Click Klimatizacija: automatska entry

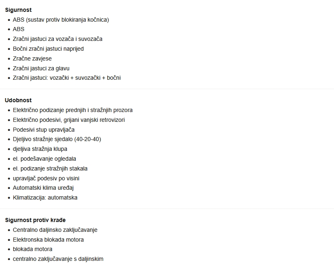click(45, 197)
